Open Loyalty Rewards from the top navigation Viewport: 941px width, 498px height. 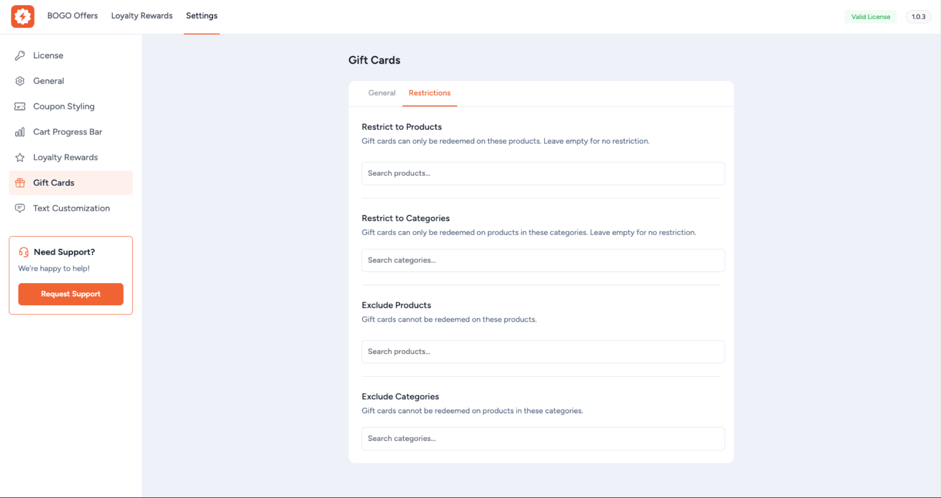click(x=142, y=16)
